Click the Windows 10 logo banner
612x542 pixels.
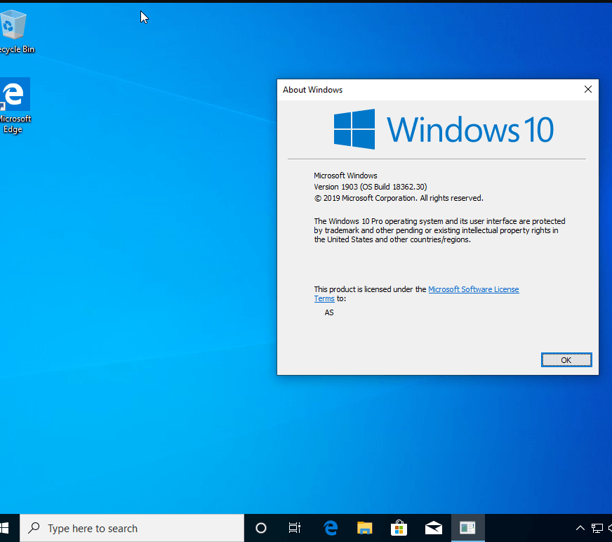[444, 129]
